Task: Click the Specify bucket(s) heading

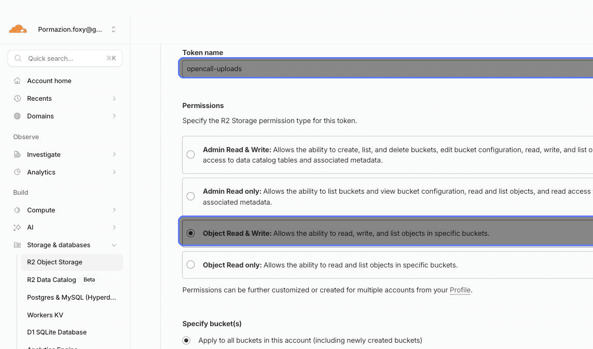Action: pyautogui.click(x=212, y=324)
